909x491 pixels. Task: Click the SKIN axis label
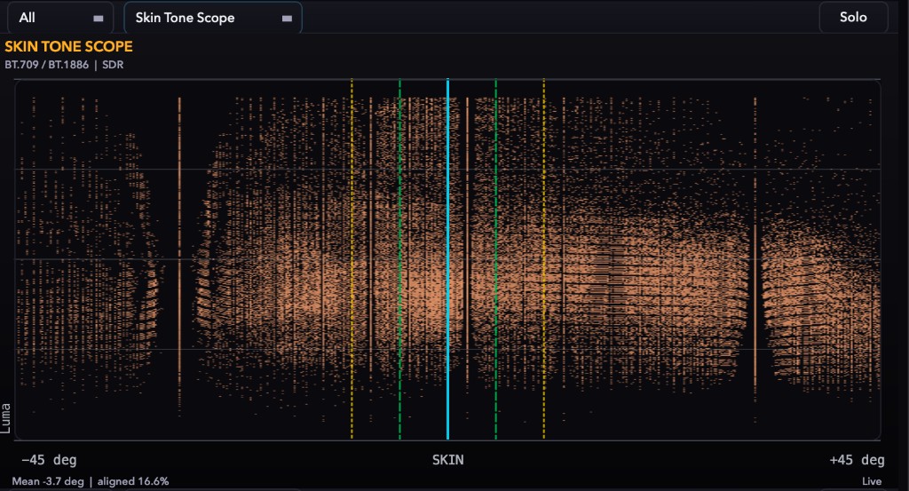click(447, 460)
